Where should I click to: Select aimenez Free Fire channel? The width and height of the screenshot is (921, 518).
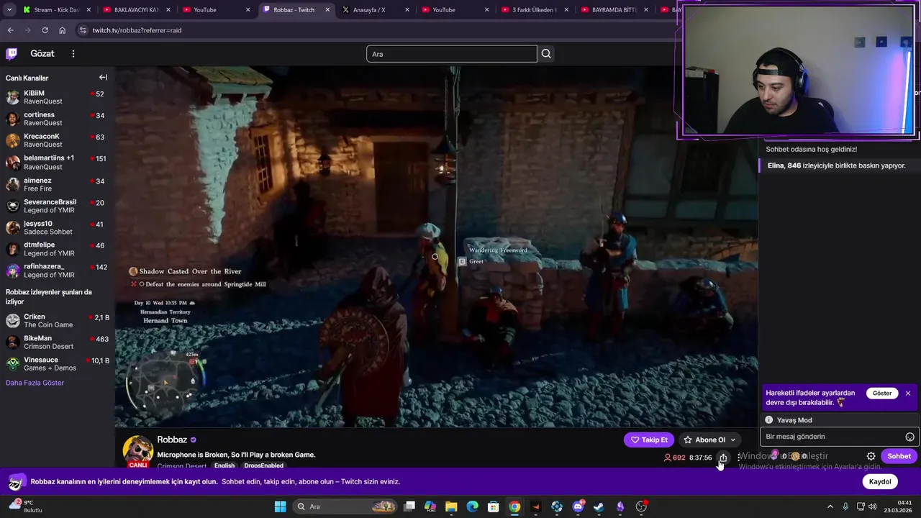tap(57, 184)
